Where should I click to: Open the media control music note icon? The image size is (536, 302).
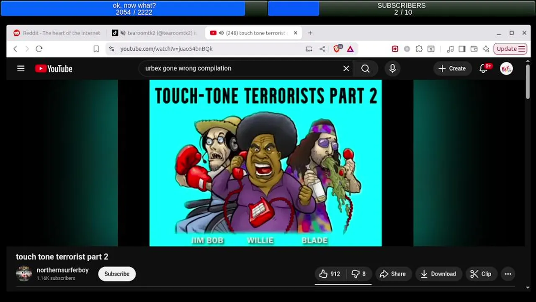450,49
